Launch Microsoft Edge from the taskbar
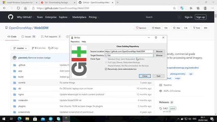 coord(19,119)
